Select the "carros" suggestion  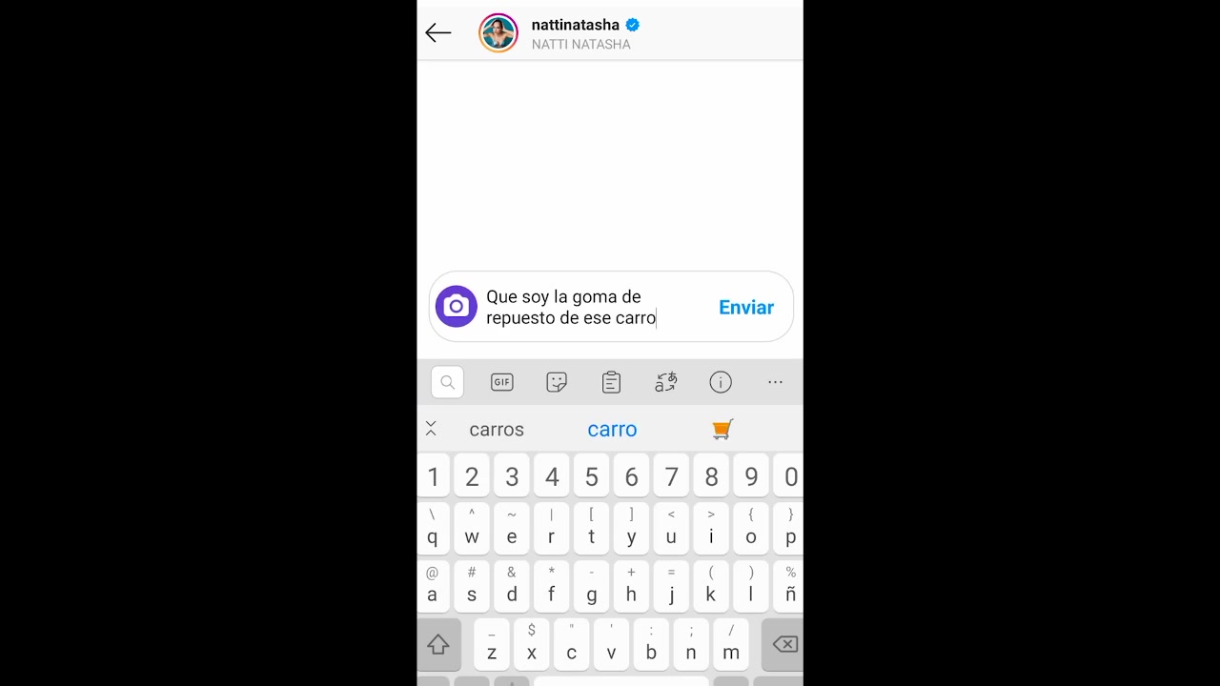click(497, 430)
